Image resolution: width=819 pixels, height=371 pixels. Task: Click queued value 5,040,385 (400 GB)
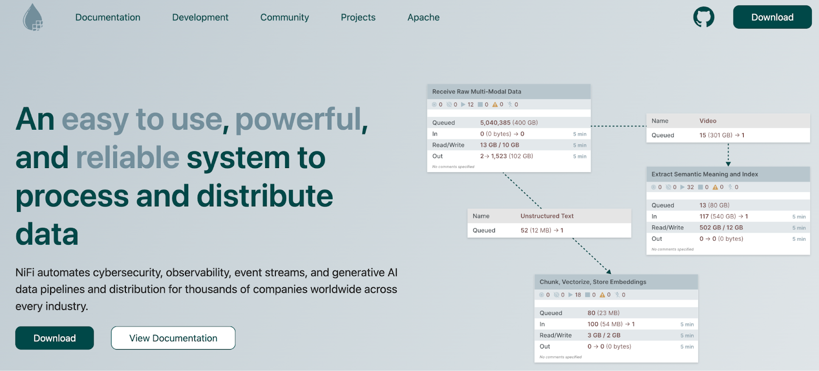(509, 123)
